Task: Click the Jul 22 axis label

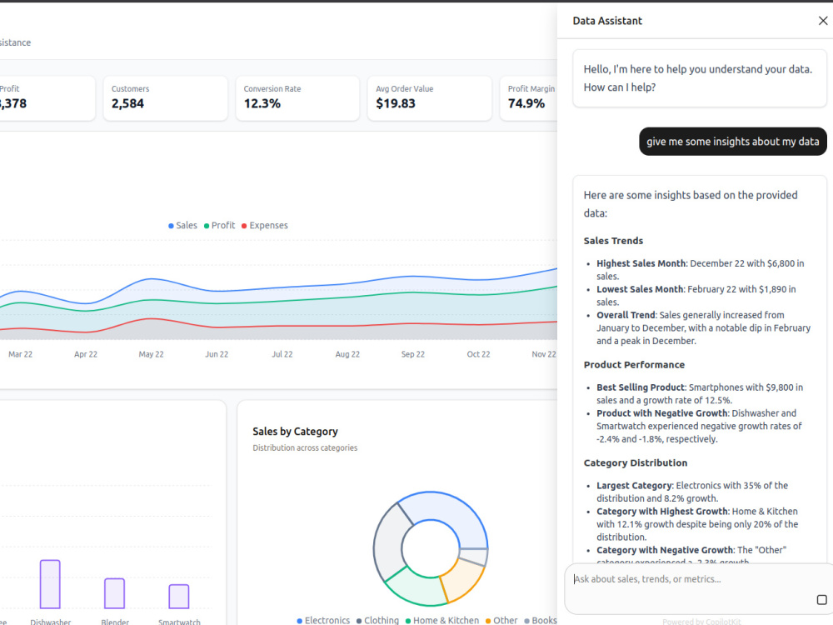Action: point(282,354)
